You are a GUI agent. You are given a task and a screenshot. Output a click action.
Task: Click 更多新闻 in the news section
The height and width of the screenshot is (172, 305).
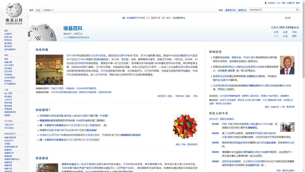(x=290, y=107)
